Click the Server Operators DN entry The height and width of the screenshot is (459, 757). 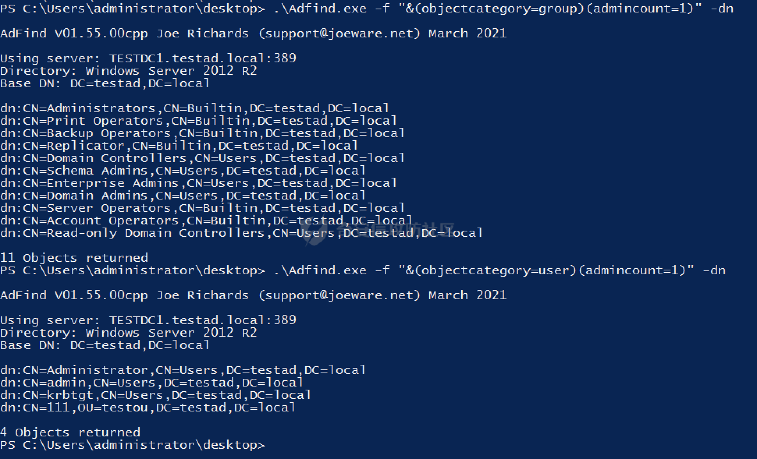click(202, 208)
